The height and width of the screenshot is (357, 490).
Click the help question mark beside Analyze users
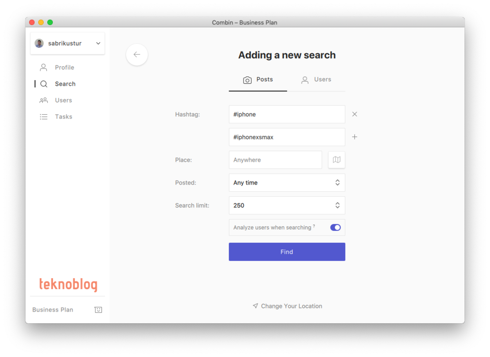pos(314,226)
